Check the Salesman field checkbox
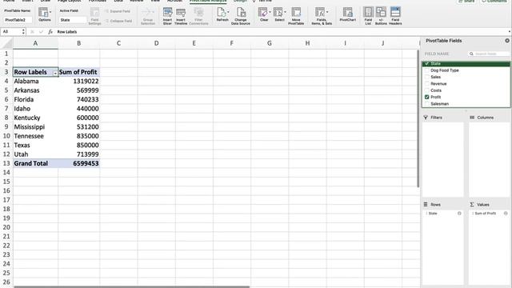This screenshot has width=512, height=288. (426, 104)
